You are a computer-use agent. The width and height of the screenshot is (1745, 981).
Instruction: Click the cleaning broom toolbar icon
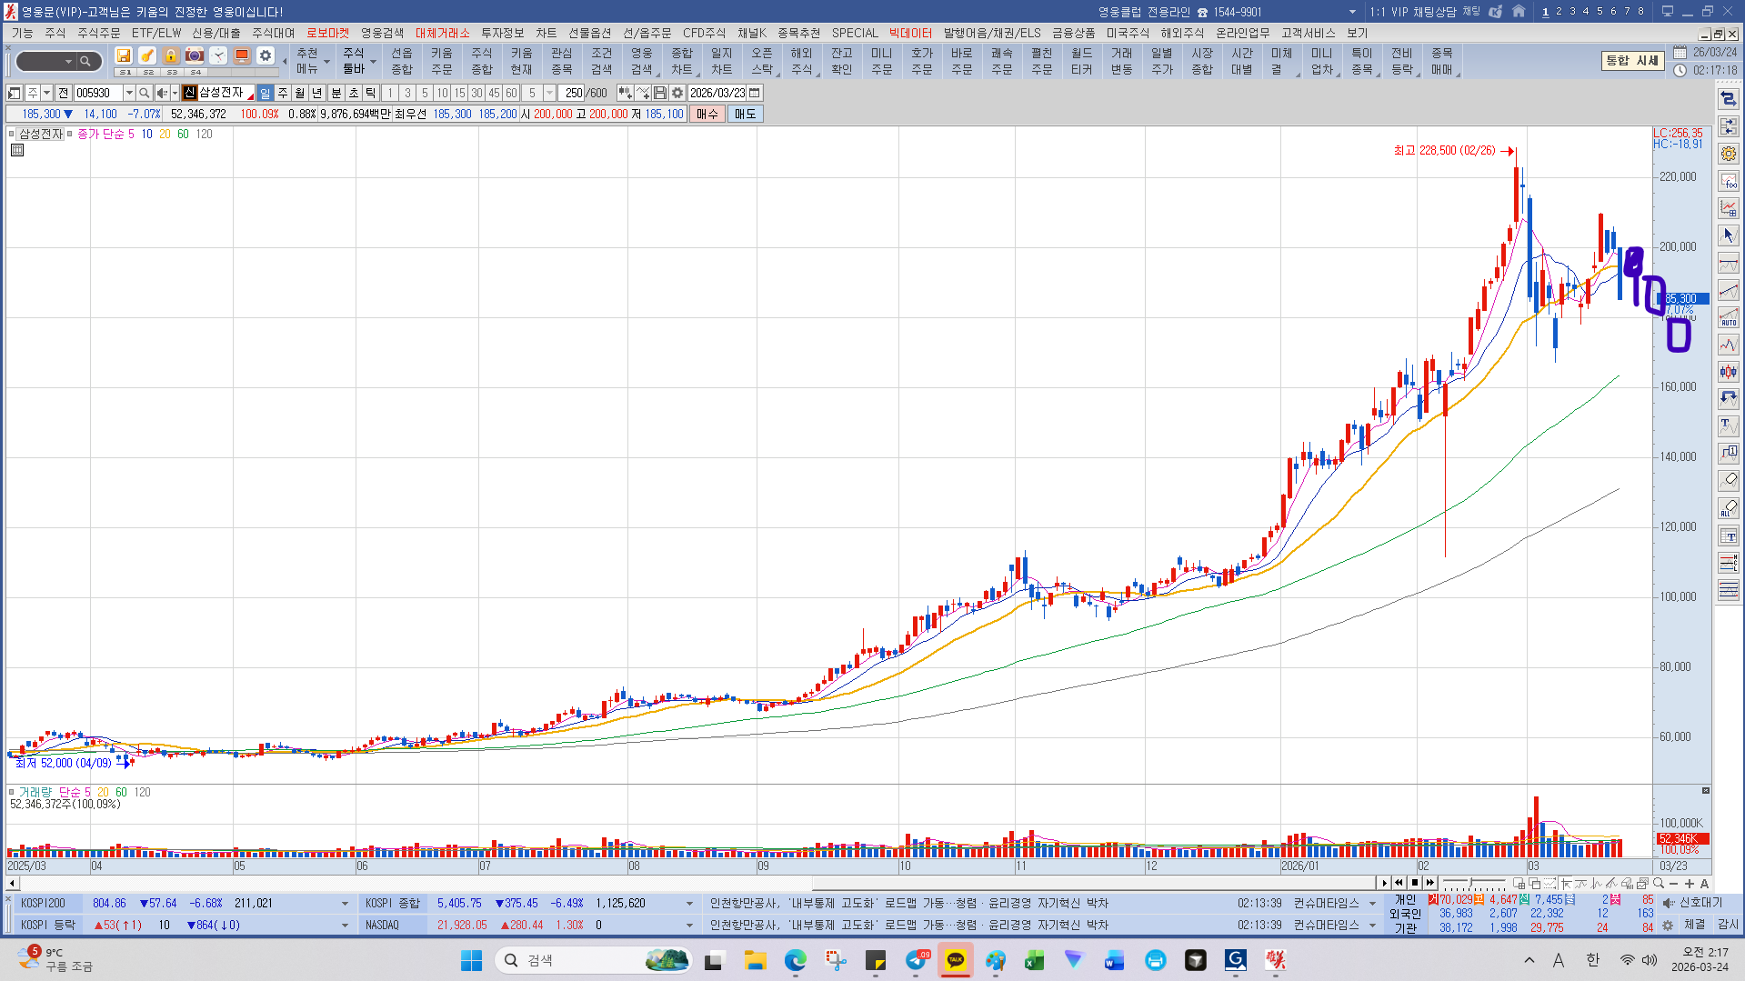click(x=147, y=55)
